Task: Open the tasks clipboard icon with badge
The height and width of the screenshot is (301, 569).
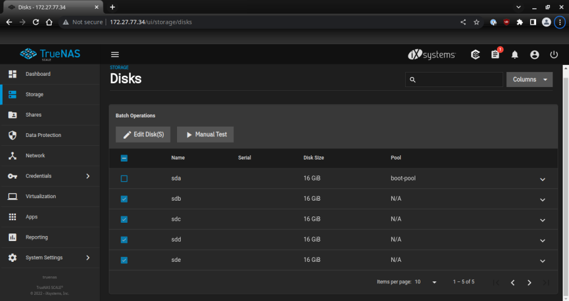Action: pos(495,55)
